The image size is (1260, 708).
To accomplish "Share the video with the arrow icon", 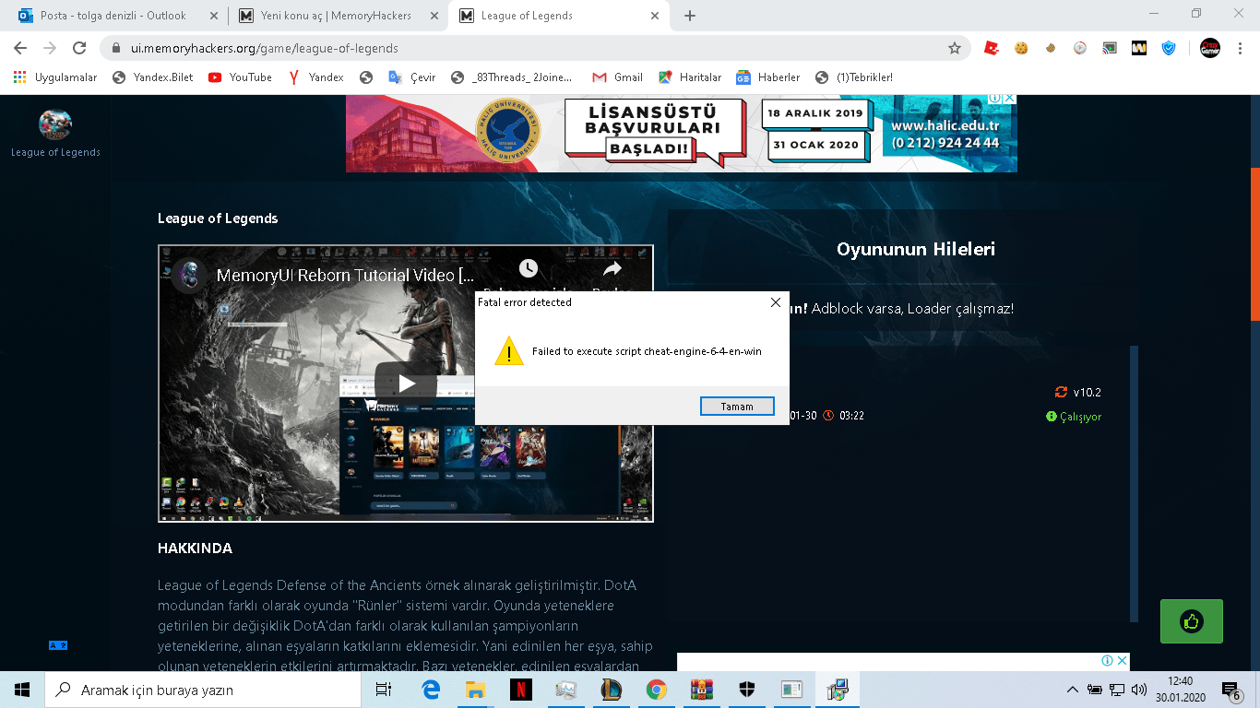I will 612,268.
